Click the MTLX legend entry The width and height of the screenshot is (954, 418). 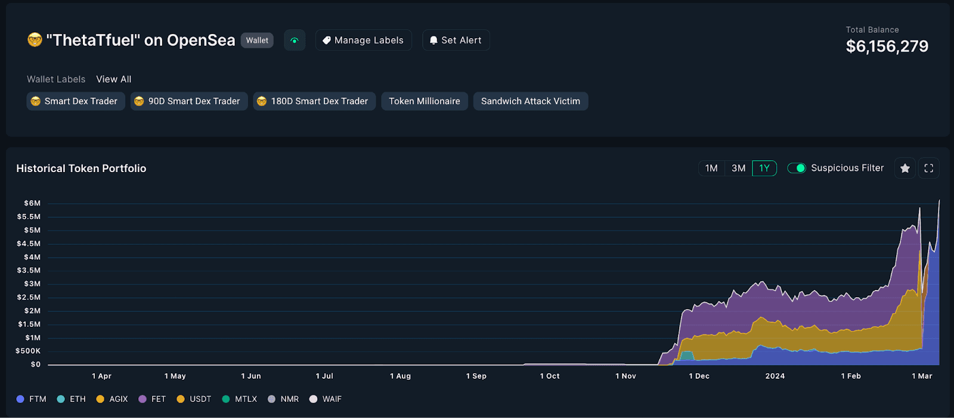(240, 399)
